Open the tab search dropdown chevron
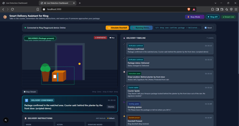Viewport: 239px width, 126px height. coord(215,3)
